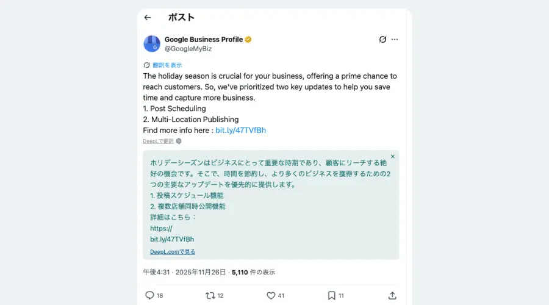Click the DeepLで翻訳 label
The height and width of the screenshot is (305, 549).
pyautogui.click(x=158, y=141)
